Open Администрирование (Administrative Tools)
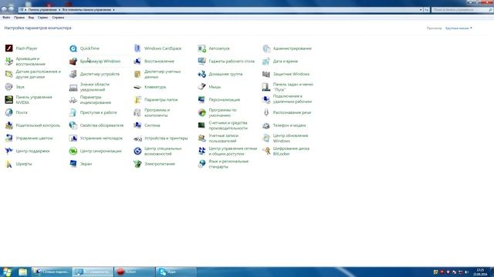Image resolution: width=494 pixels, height=277 pixels. [287, 48]
